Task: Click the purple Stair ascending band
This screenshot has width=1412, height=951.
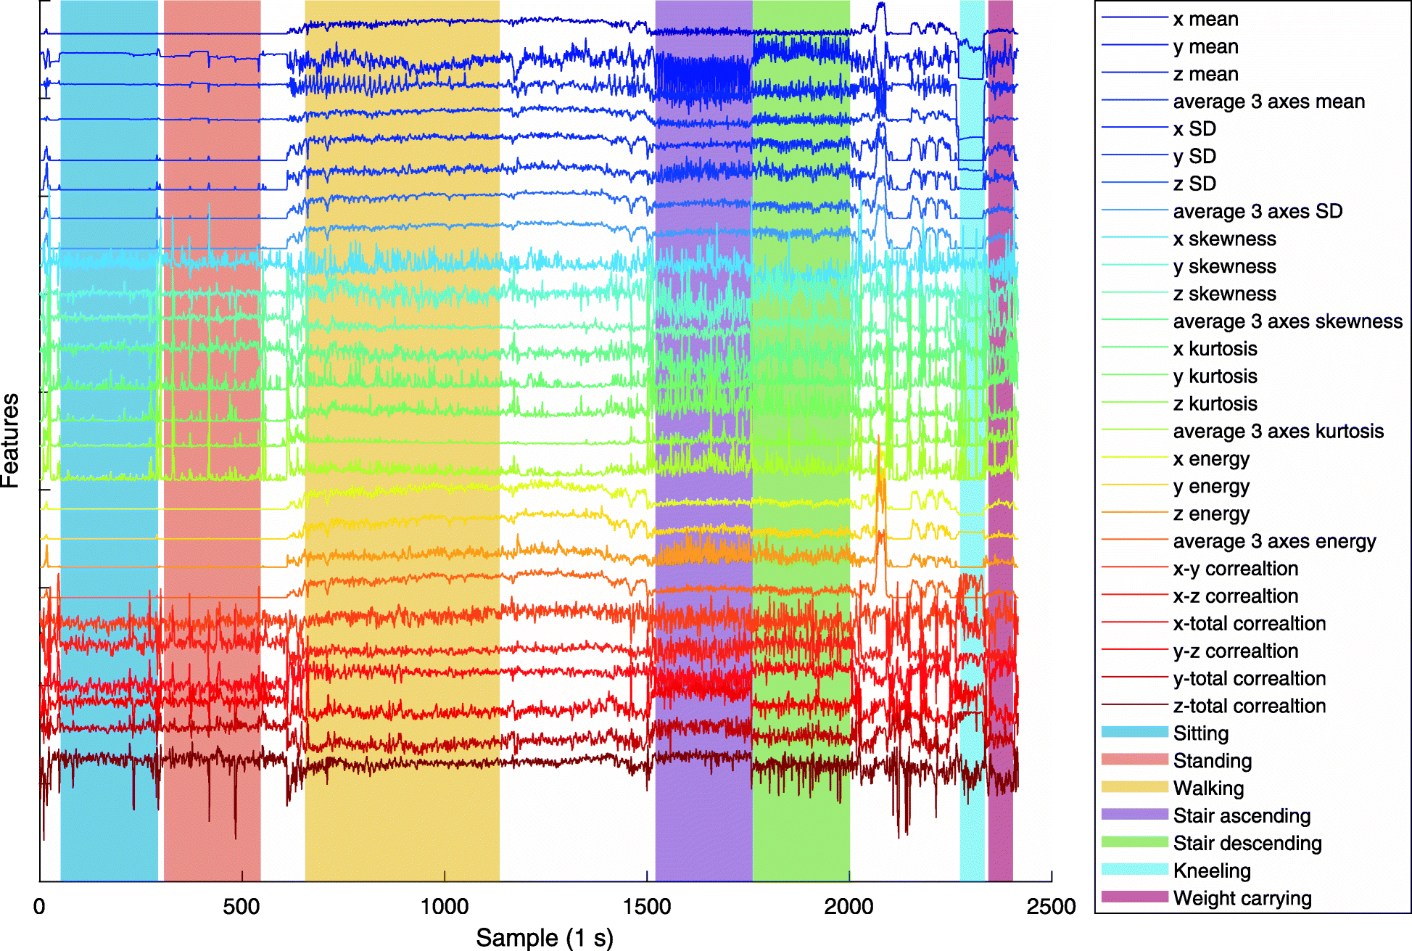Action: click(x=703, y=441)
